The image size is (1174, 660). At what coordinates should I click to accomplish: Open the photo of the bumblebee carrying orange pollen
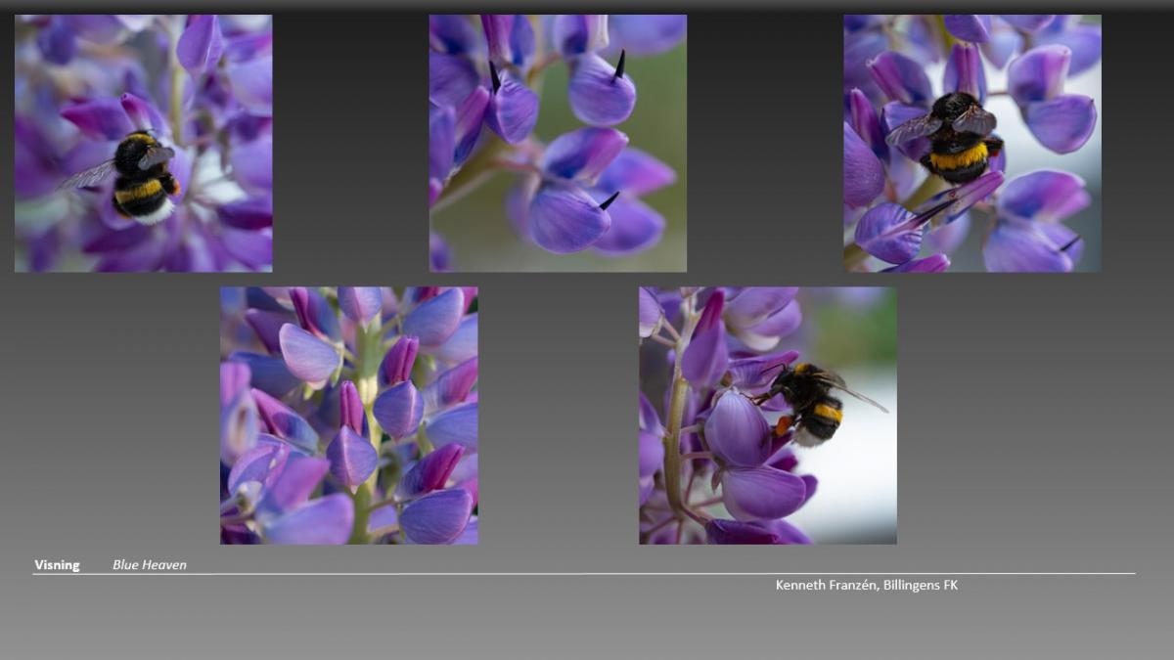(x=768, y=416)
